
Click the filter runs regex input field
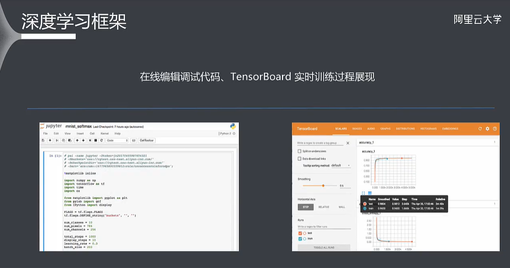tap(324, 227)
